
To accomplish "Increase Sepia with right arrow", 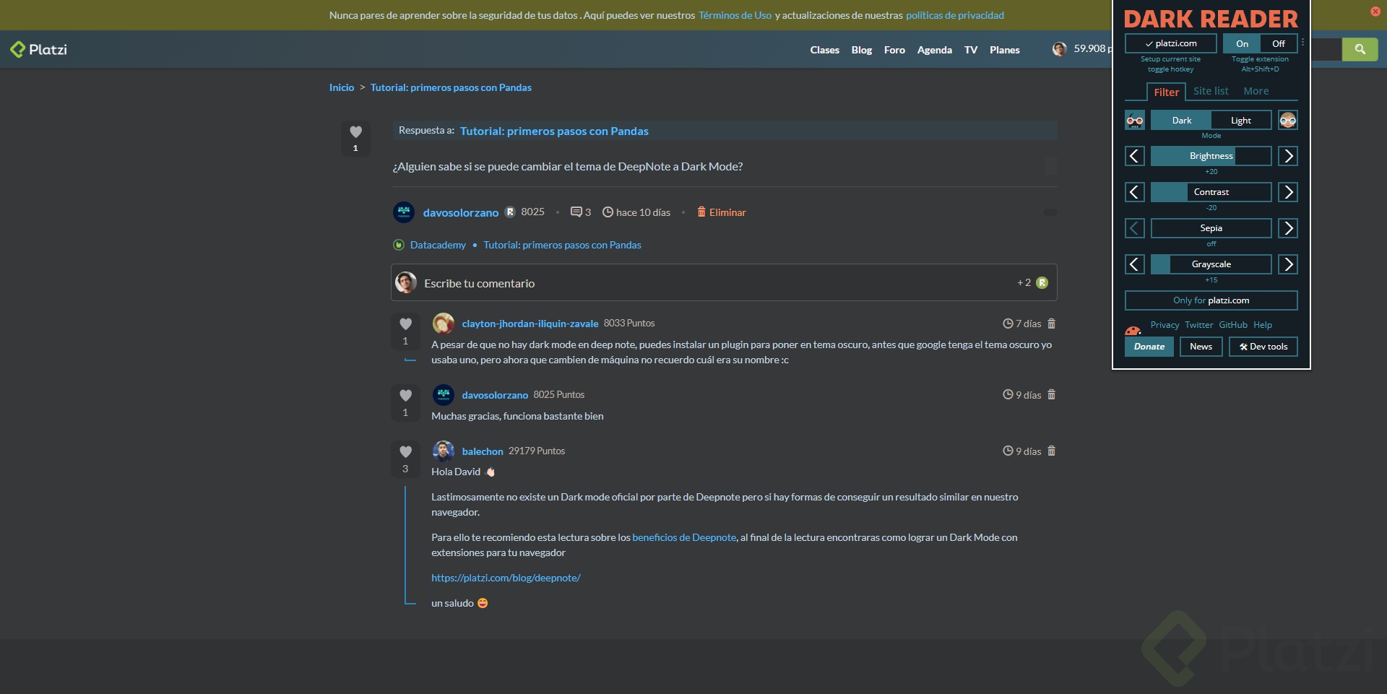I will (1288, 228).
